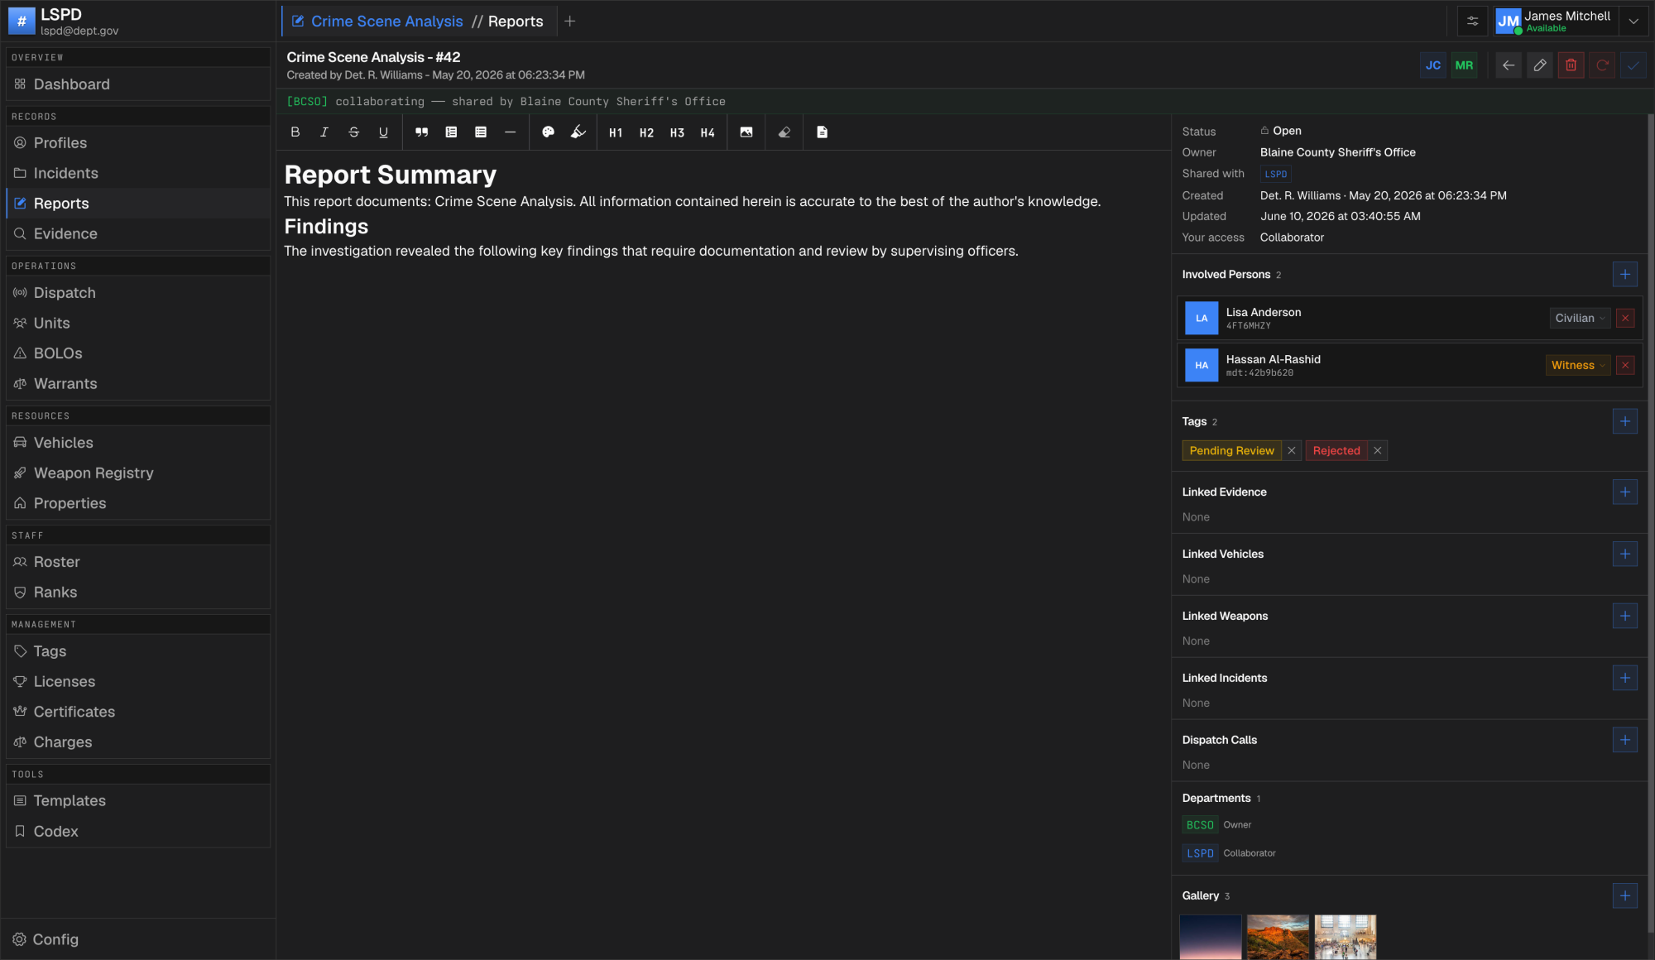Viewport: 1655px width, 960px height.
Task: Open the canyon landscape gallery thumbnail
Action: coord(1278,937)
